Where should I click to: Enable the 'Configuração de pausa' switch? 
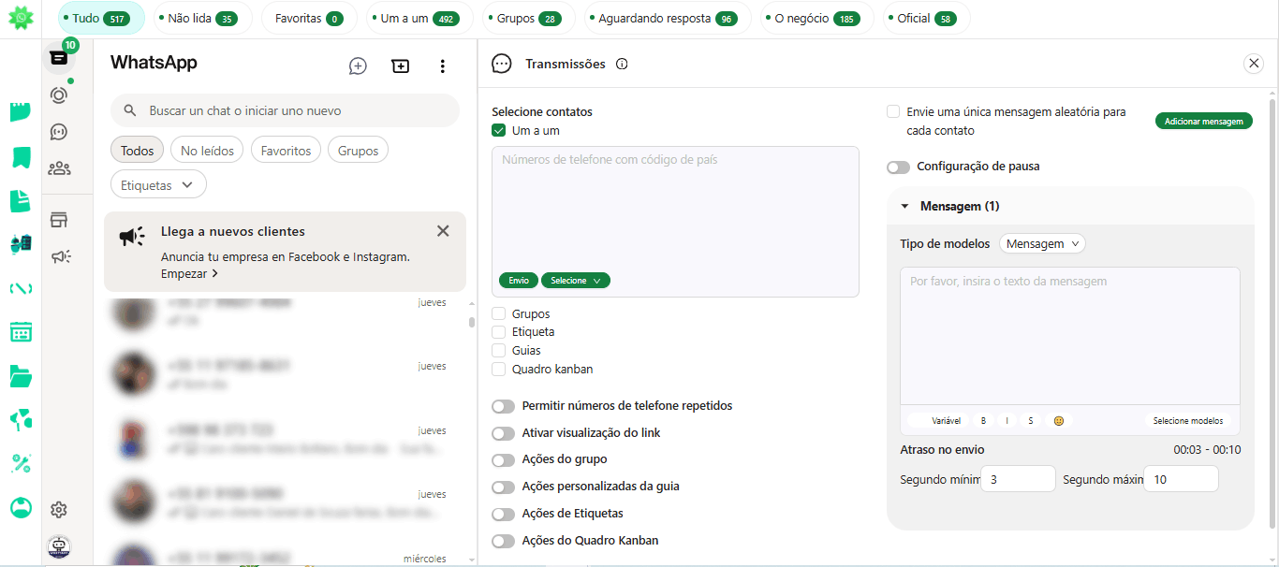(898, 167)
